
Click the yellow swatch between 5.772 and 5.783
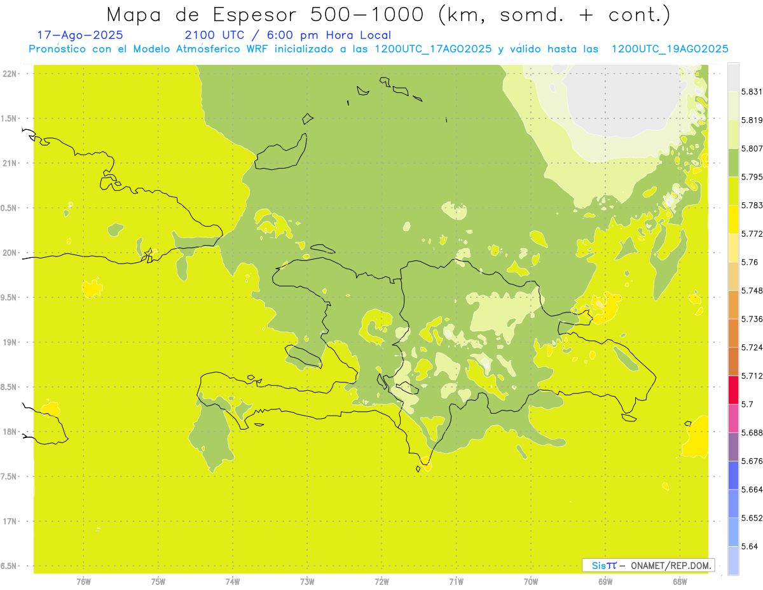[x=733, y=219]
